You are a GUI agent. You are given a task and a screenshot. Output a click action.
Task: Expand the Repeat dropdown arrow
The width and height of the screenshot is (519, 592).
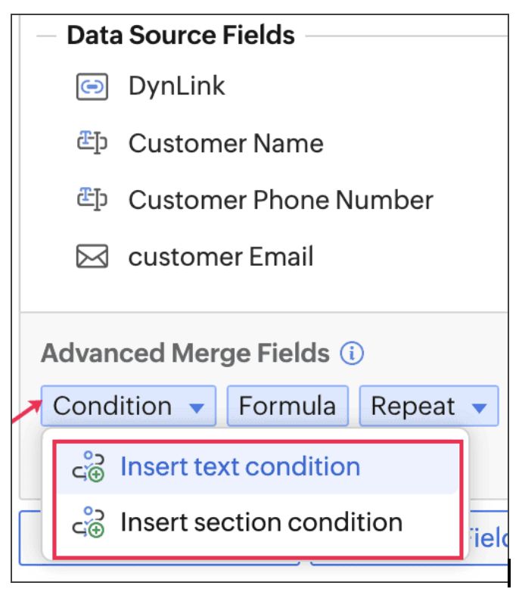pos(479,408)
